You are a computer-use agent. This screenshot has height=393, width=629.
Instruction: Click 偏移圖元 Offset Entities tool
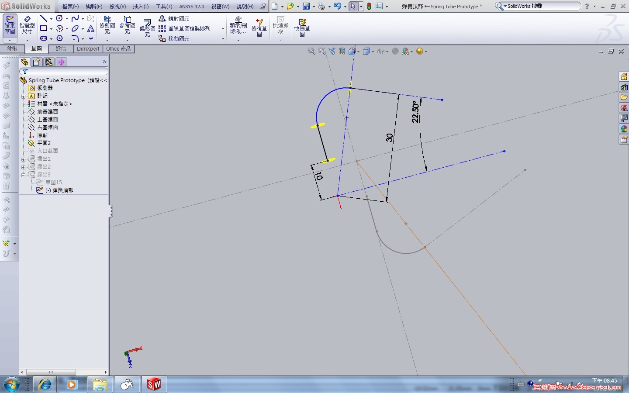pyautogui.click(x=147, y=28)
